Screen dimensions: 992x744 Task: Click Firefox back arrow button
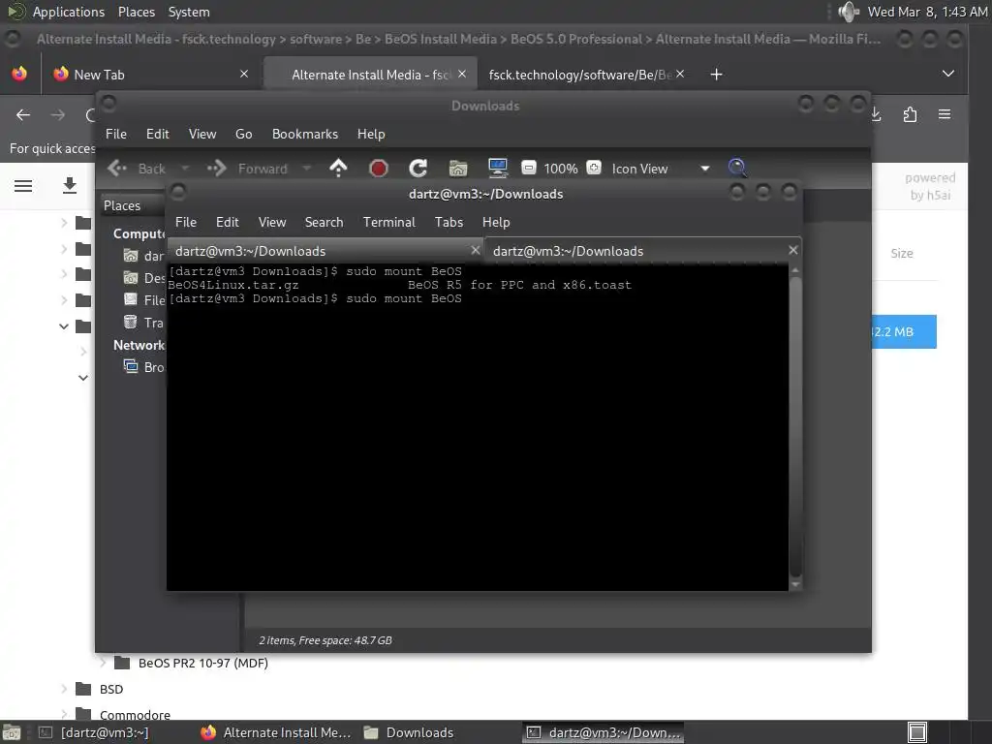coord(23,114)
